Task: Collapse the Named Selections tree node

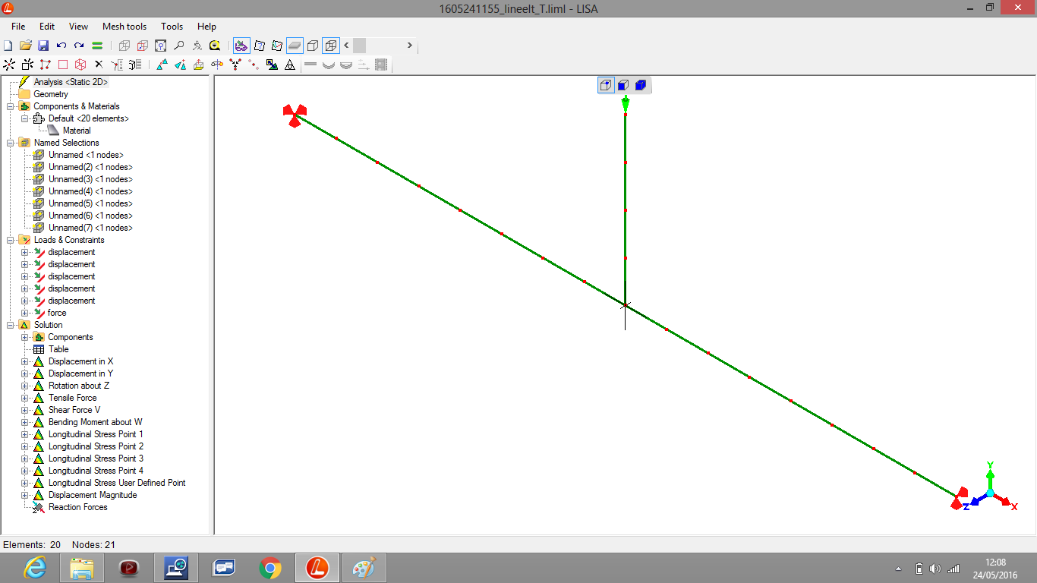Action: pyautogui.click(x=10, y=143)
